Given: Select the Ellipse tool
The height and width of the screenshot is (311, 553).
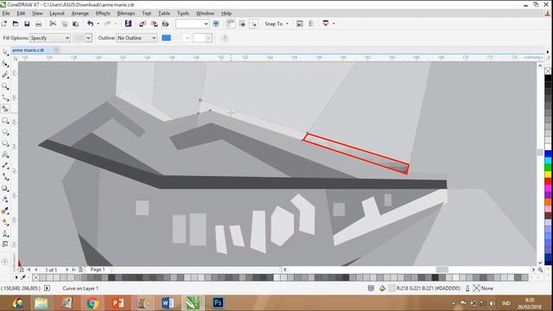Looking at the screenshot, I should [x=5, y=132].
